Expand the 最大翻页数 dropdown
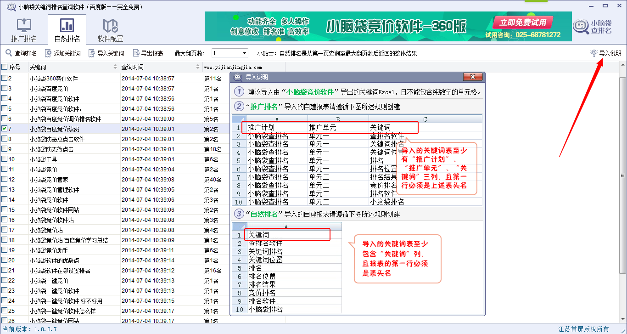 point(244,53)
